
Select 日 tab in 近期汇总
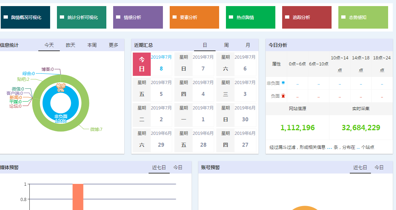click(205, 45)
